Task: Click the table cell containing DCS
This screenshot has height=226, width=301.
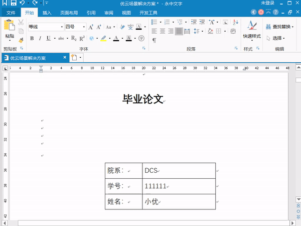Action: pyautogui.click(x=179, y=171)
